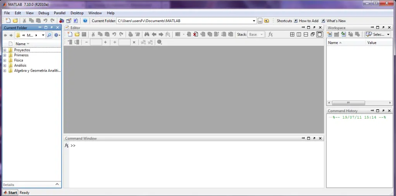This screenshot has height=196, width=396.
Task: Open the Current Folder actions gear menu
Action: (57, 35)
